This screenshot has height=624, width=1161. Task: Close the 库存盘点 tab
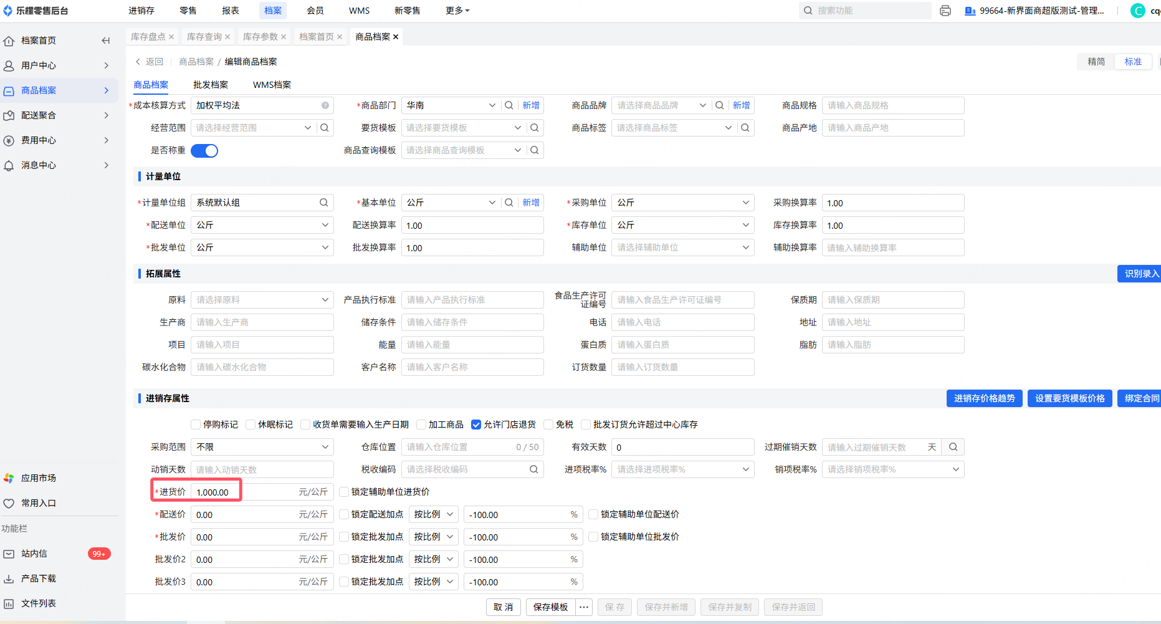click(171, 37)
